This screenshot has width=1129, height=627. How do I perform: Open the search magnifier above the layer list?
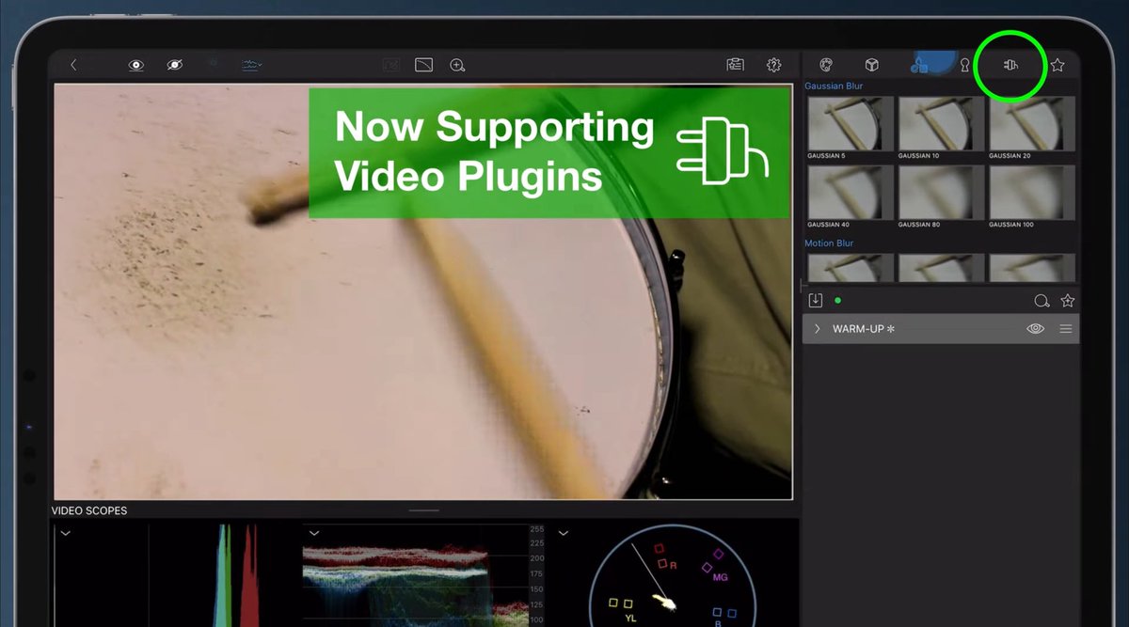coord(1042,302)
